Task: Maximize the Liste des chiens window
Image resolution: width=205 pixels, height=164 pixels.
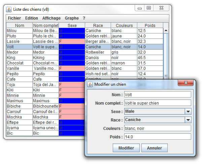Action: click(x=149, y=8)
